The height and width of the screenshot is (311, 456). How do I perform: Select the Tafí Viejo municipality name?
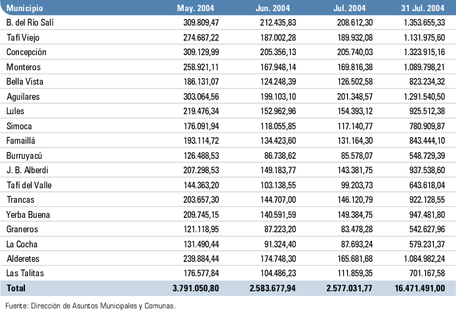click(23, 37)
